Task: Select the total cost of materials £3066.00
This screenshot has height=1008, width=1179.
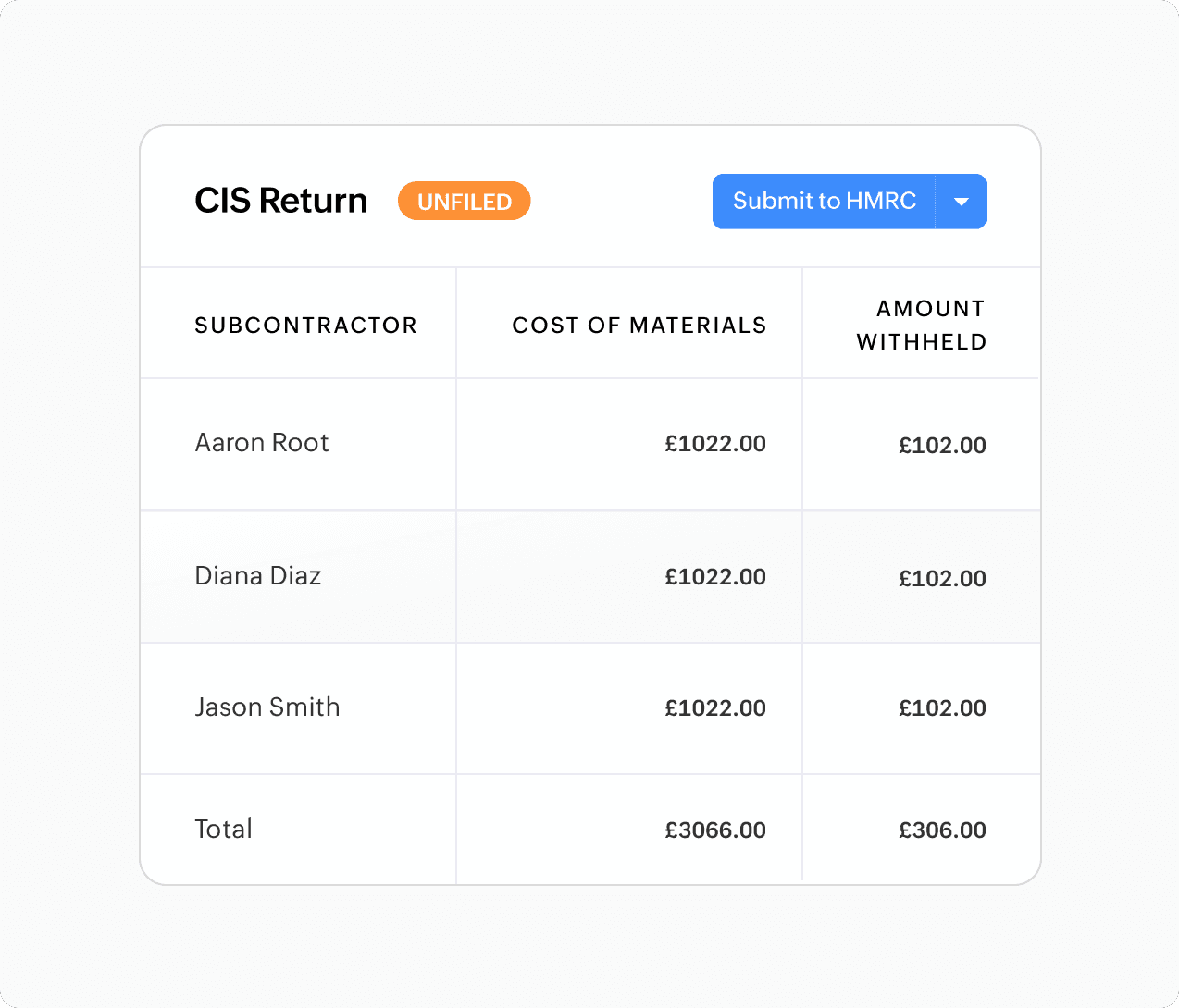Action: (x=715, y=830)
